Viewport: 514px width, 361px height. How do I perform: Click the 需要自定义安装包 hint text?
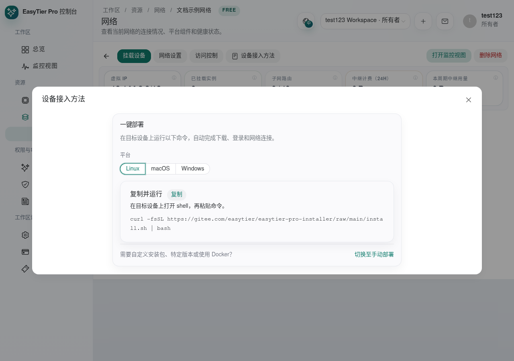pyautogui.click(x=176, y=255)
